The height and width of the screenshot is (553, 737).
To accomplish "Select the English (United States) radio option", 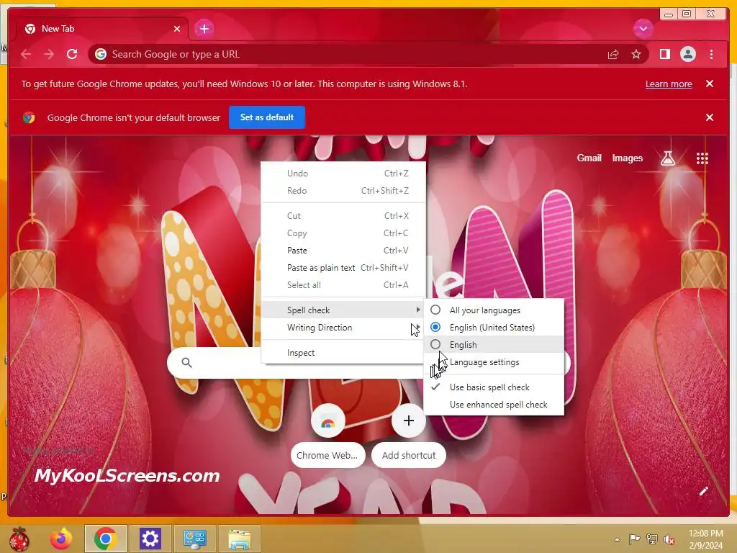I will coord(494,328).
